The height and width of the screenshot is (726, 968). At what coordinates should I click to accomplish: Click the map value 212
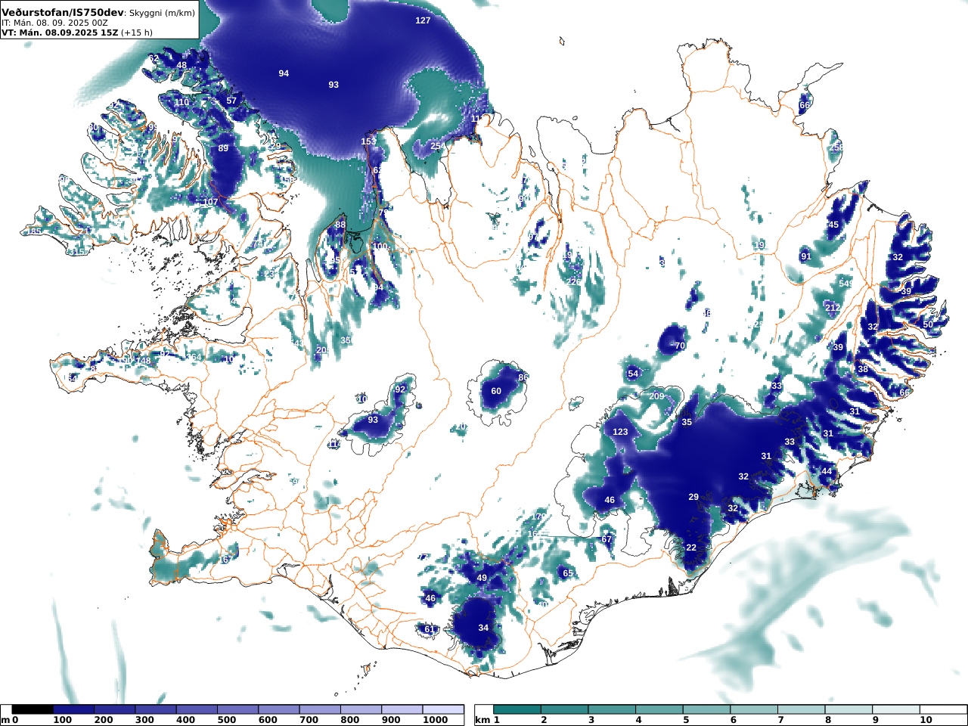(x=832, y=308)
